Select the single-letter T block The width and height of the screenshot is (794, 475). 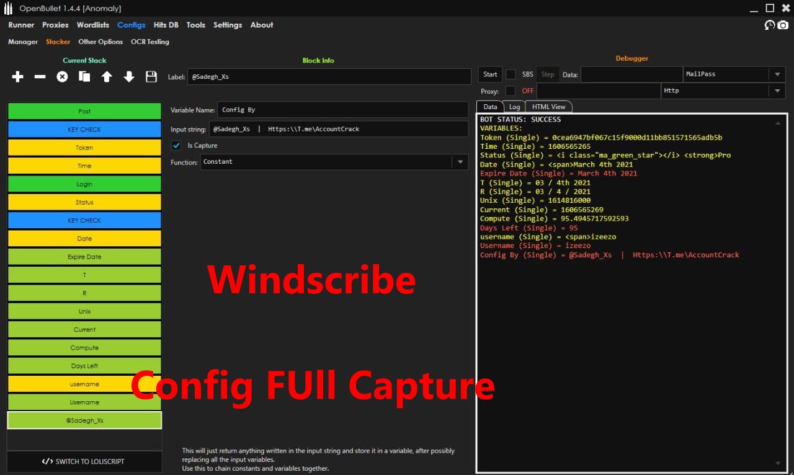84,275
